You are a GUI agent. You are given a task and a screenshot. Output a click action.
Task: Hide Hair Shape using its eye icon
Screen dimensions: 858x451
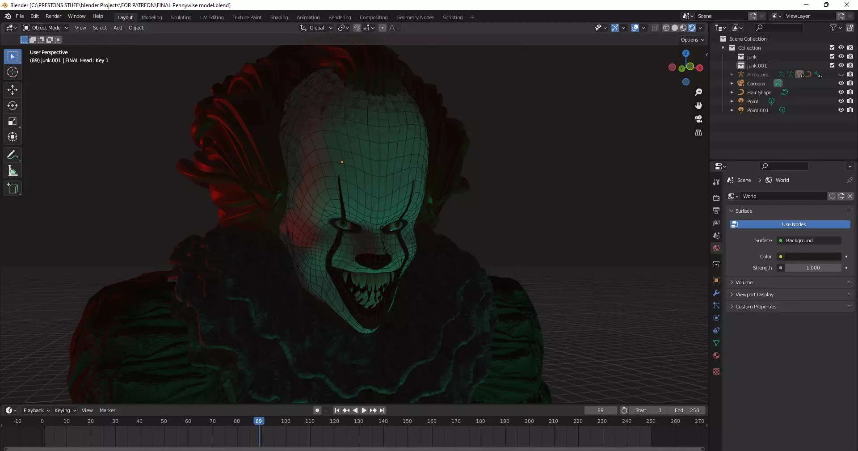tap(841, 92)
